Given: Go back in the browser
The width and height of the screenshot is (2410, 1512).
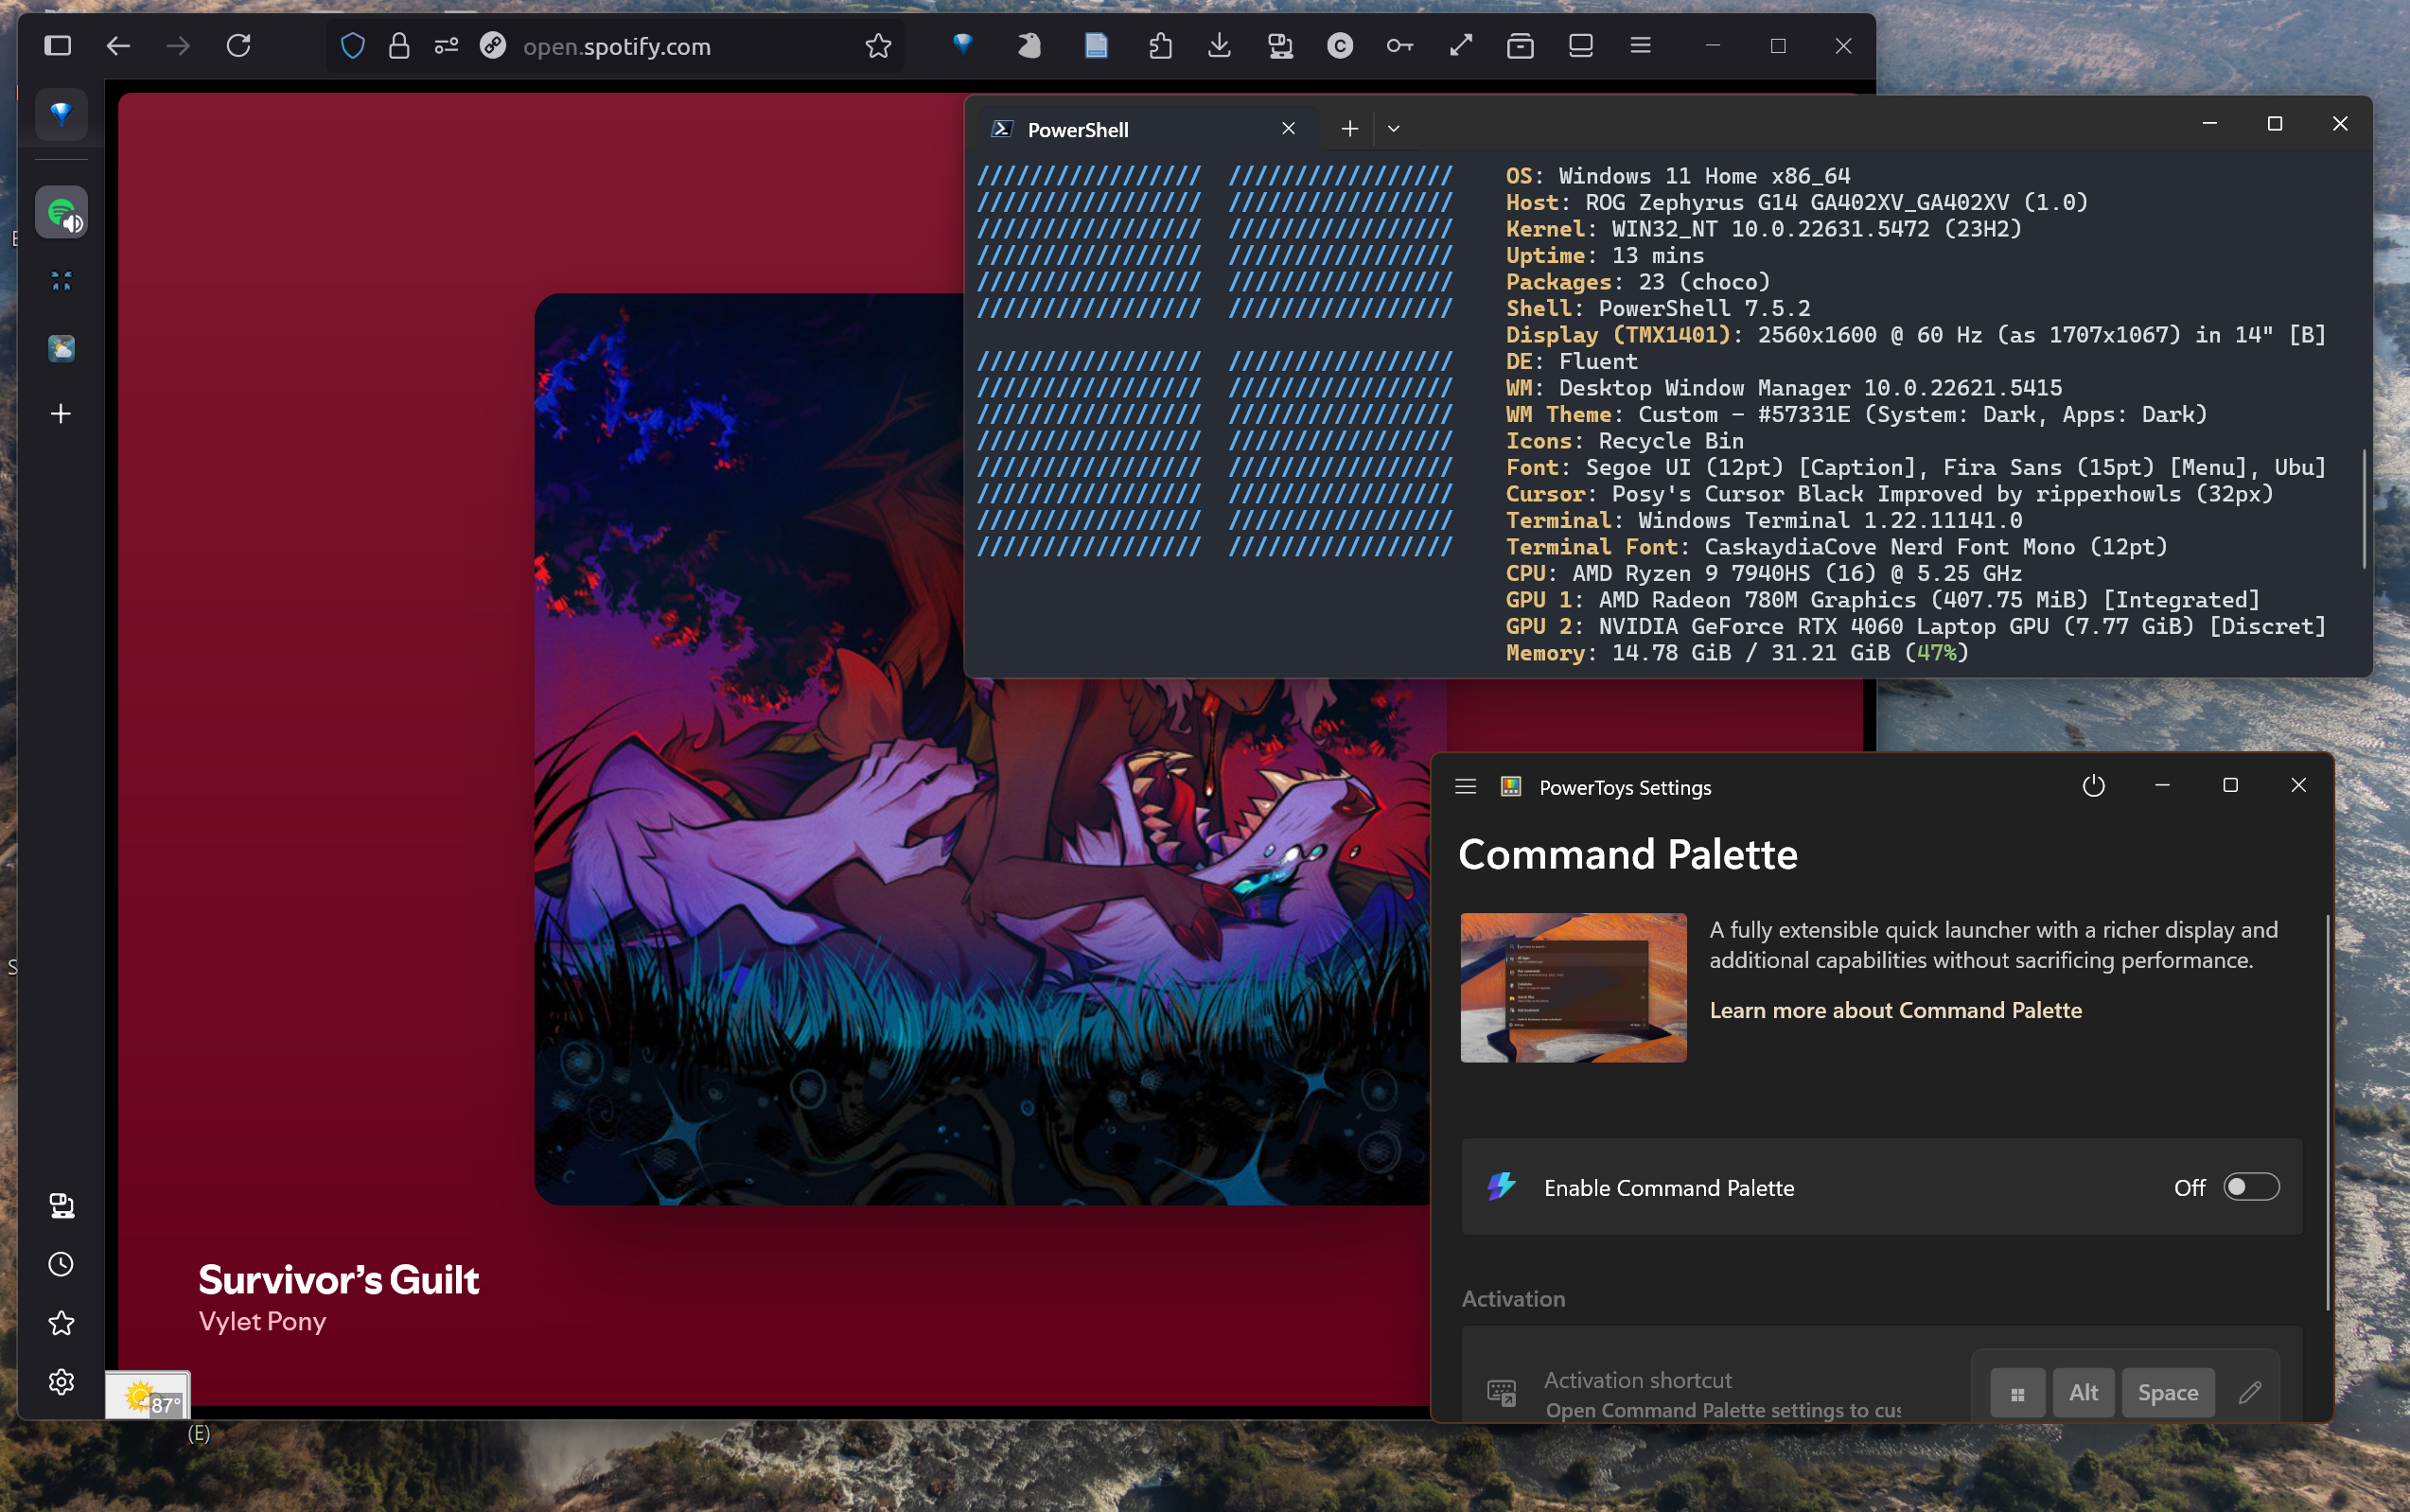Looking at the screenshot, I should click(x=118, y=46).
